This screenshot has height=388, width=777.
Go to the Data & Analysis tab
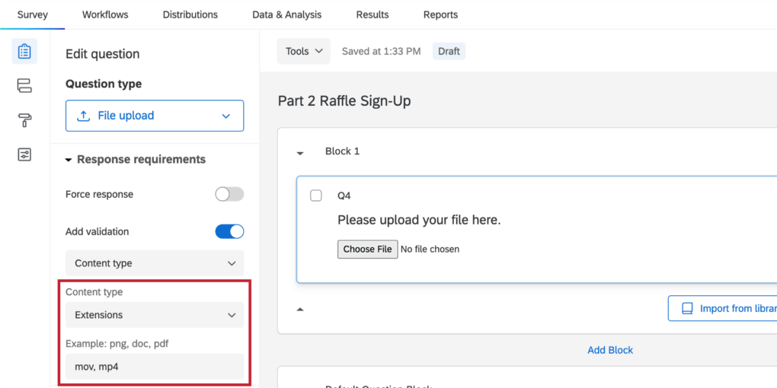point(286,14)
